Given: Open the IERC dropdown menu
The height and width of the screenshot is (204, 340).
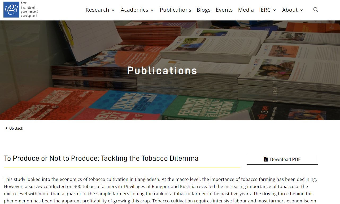Looking at the screenshot, I should pyautogui.click(x=275, y=10).
